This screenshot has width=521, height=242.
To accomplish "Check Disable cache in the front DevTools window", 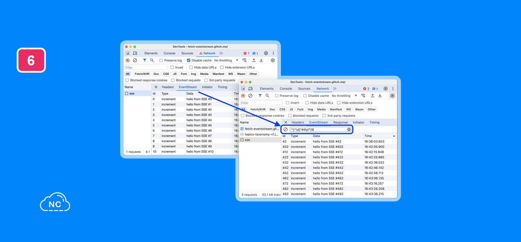I will (305, 96).
